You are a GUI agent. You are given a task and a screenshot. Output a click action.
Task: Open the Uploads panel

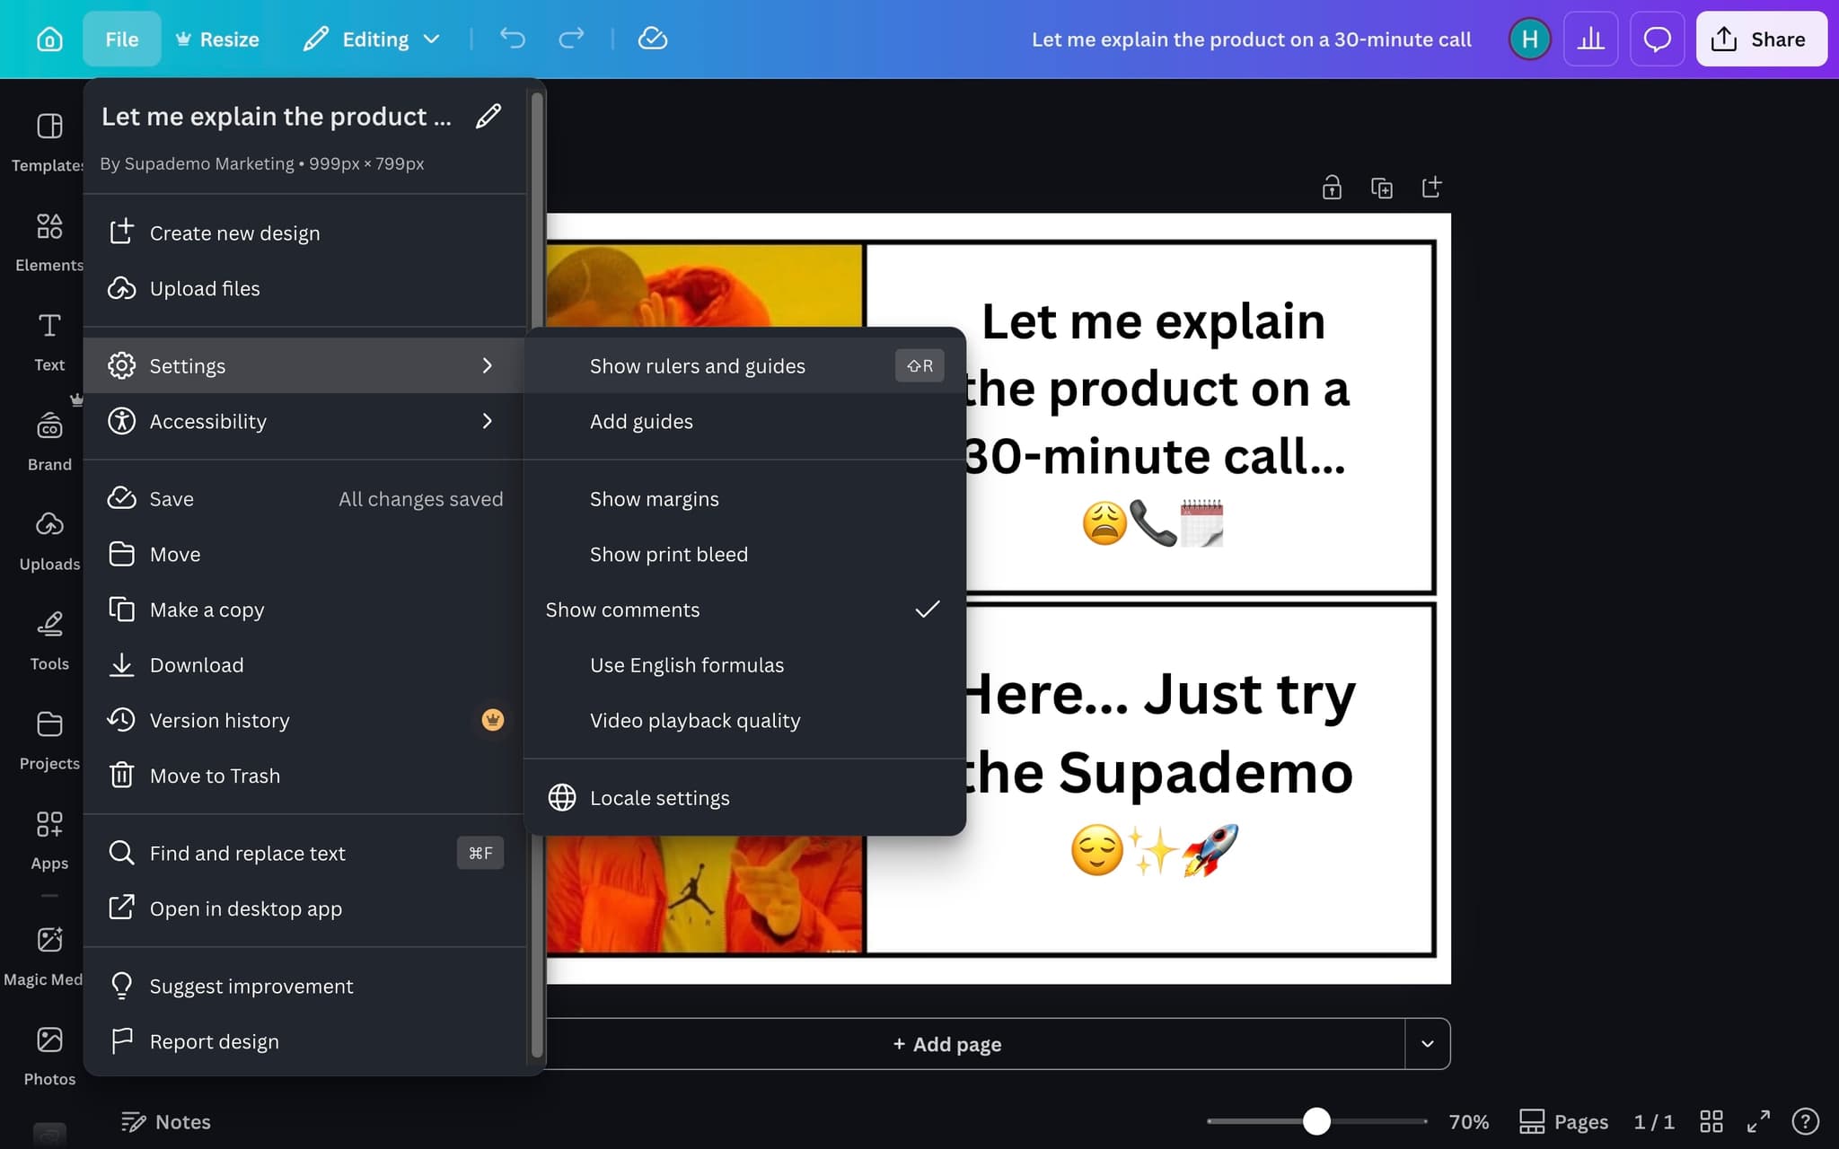48,534
